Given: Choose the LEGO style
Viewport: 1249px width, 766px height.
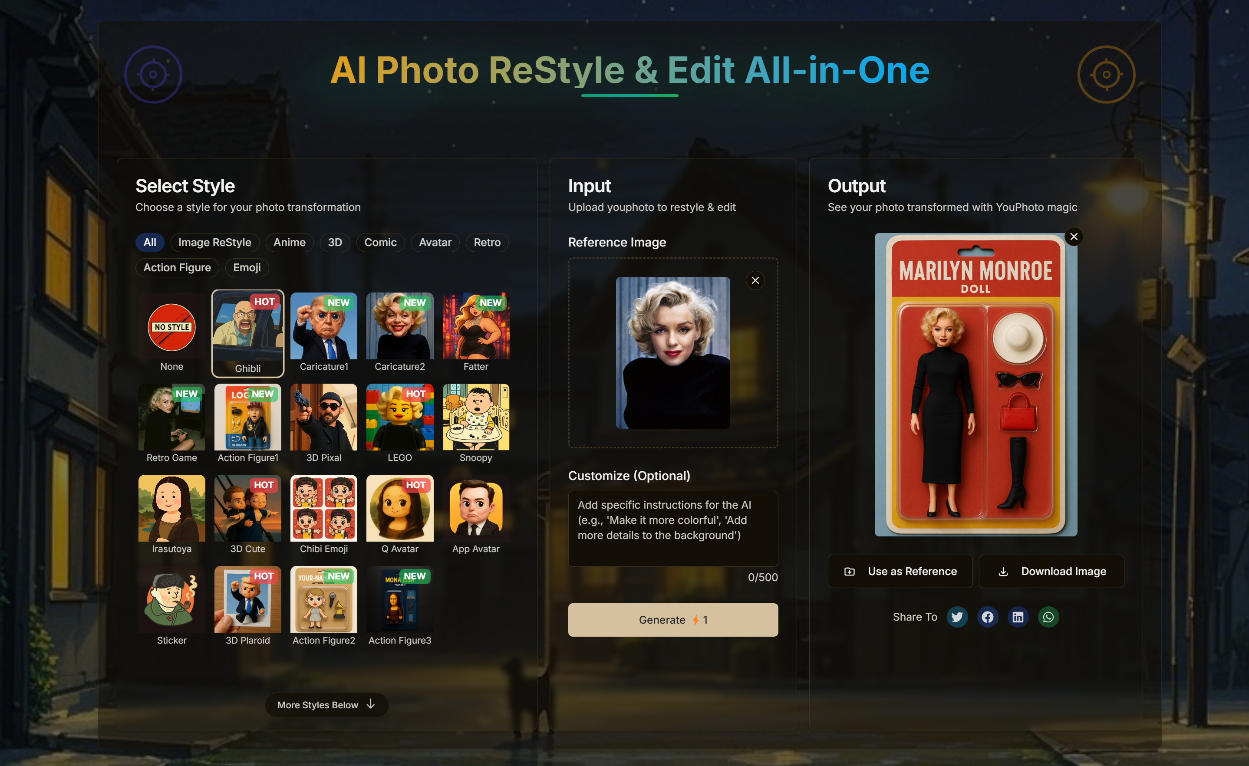Looking at the screenshot, I should coord(400,424).
